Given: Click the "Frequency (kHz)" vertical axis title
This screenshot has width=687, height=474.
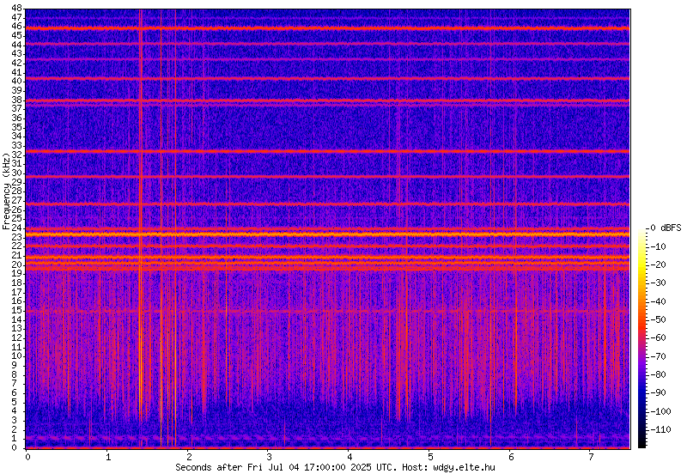Looking at the screenshot, I should pyautogui.click(x=6, y=191).
